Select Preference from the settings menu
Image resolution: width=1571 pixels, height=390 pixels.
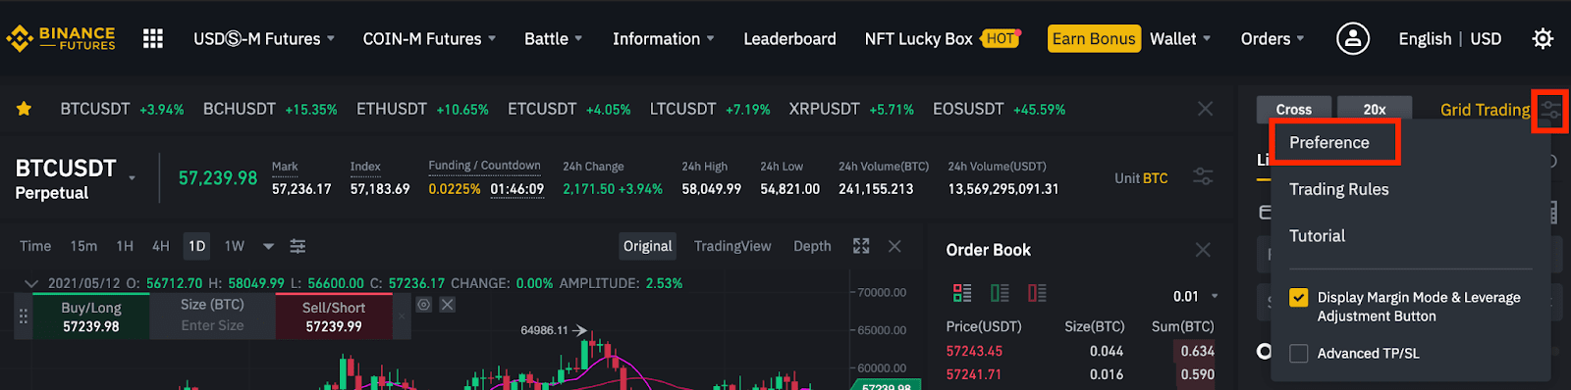click(1328, 143)
